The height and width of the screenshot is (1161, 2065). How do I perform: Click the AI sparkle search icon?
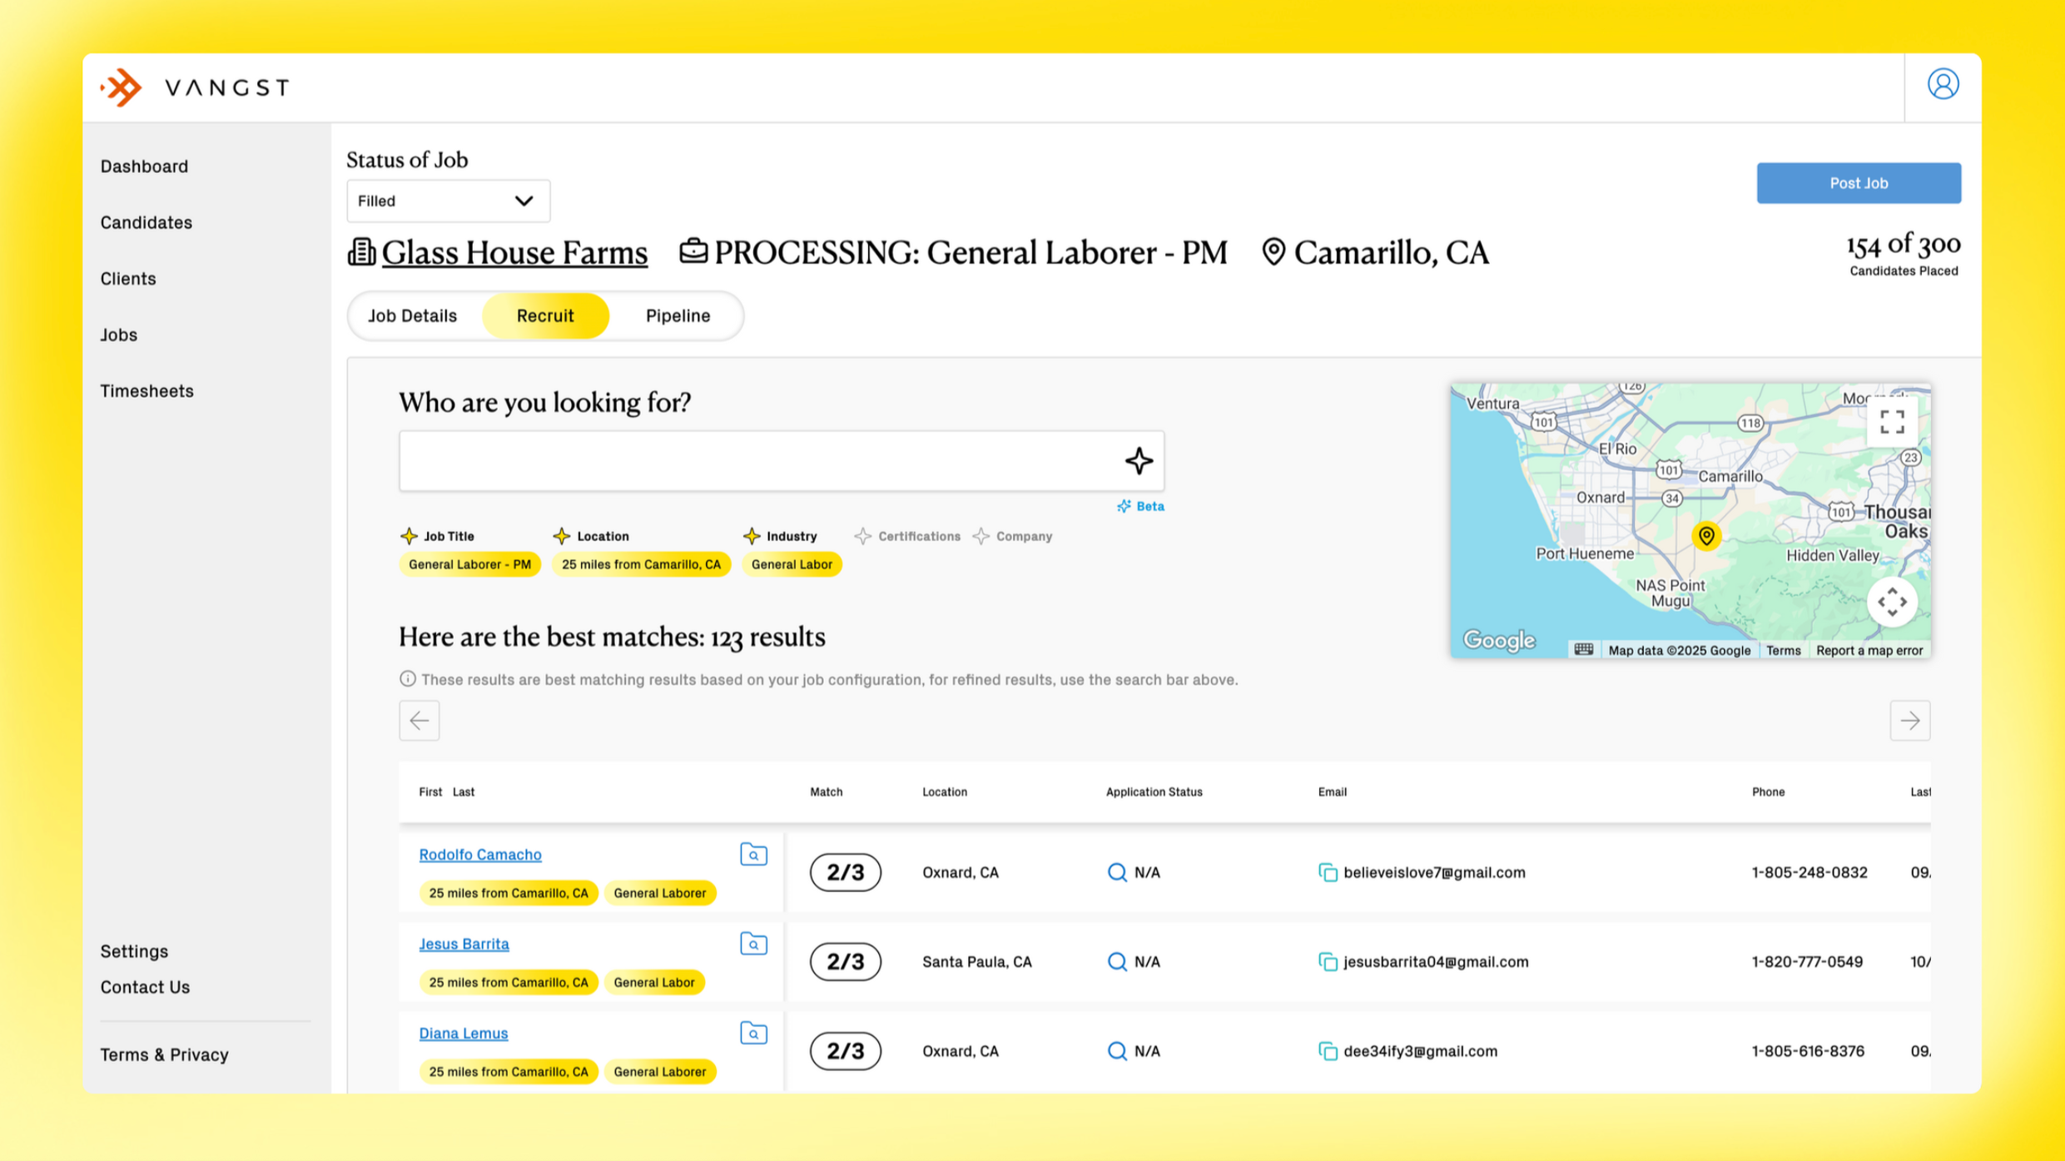1139,461
